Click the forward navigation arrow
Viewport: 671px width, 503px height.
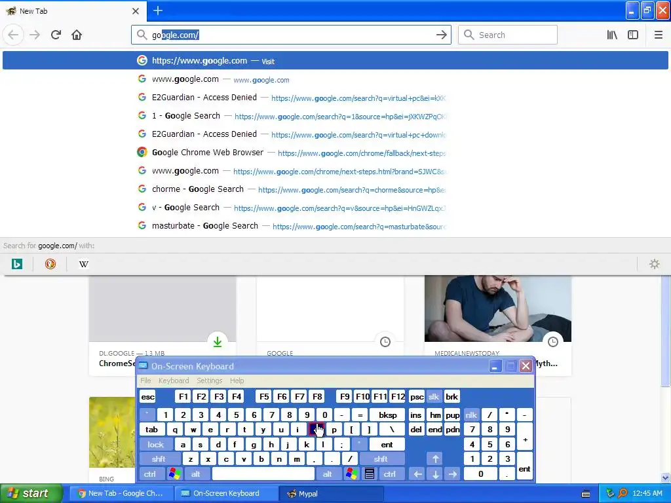click(35, 35)
